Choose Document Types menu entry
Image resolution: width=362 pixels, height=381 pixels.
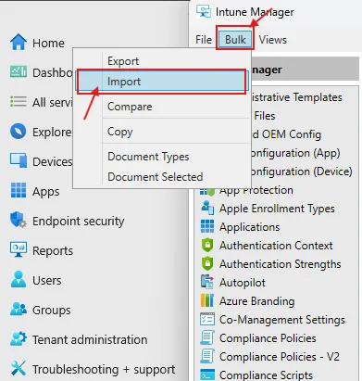(x=162, y=157)
